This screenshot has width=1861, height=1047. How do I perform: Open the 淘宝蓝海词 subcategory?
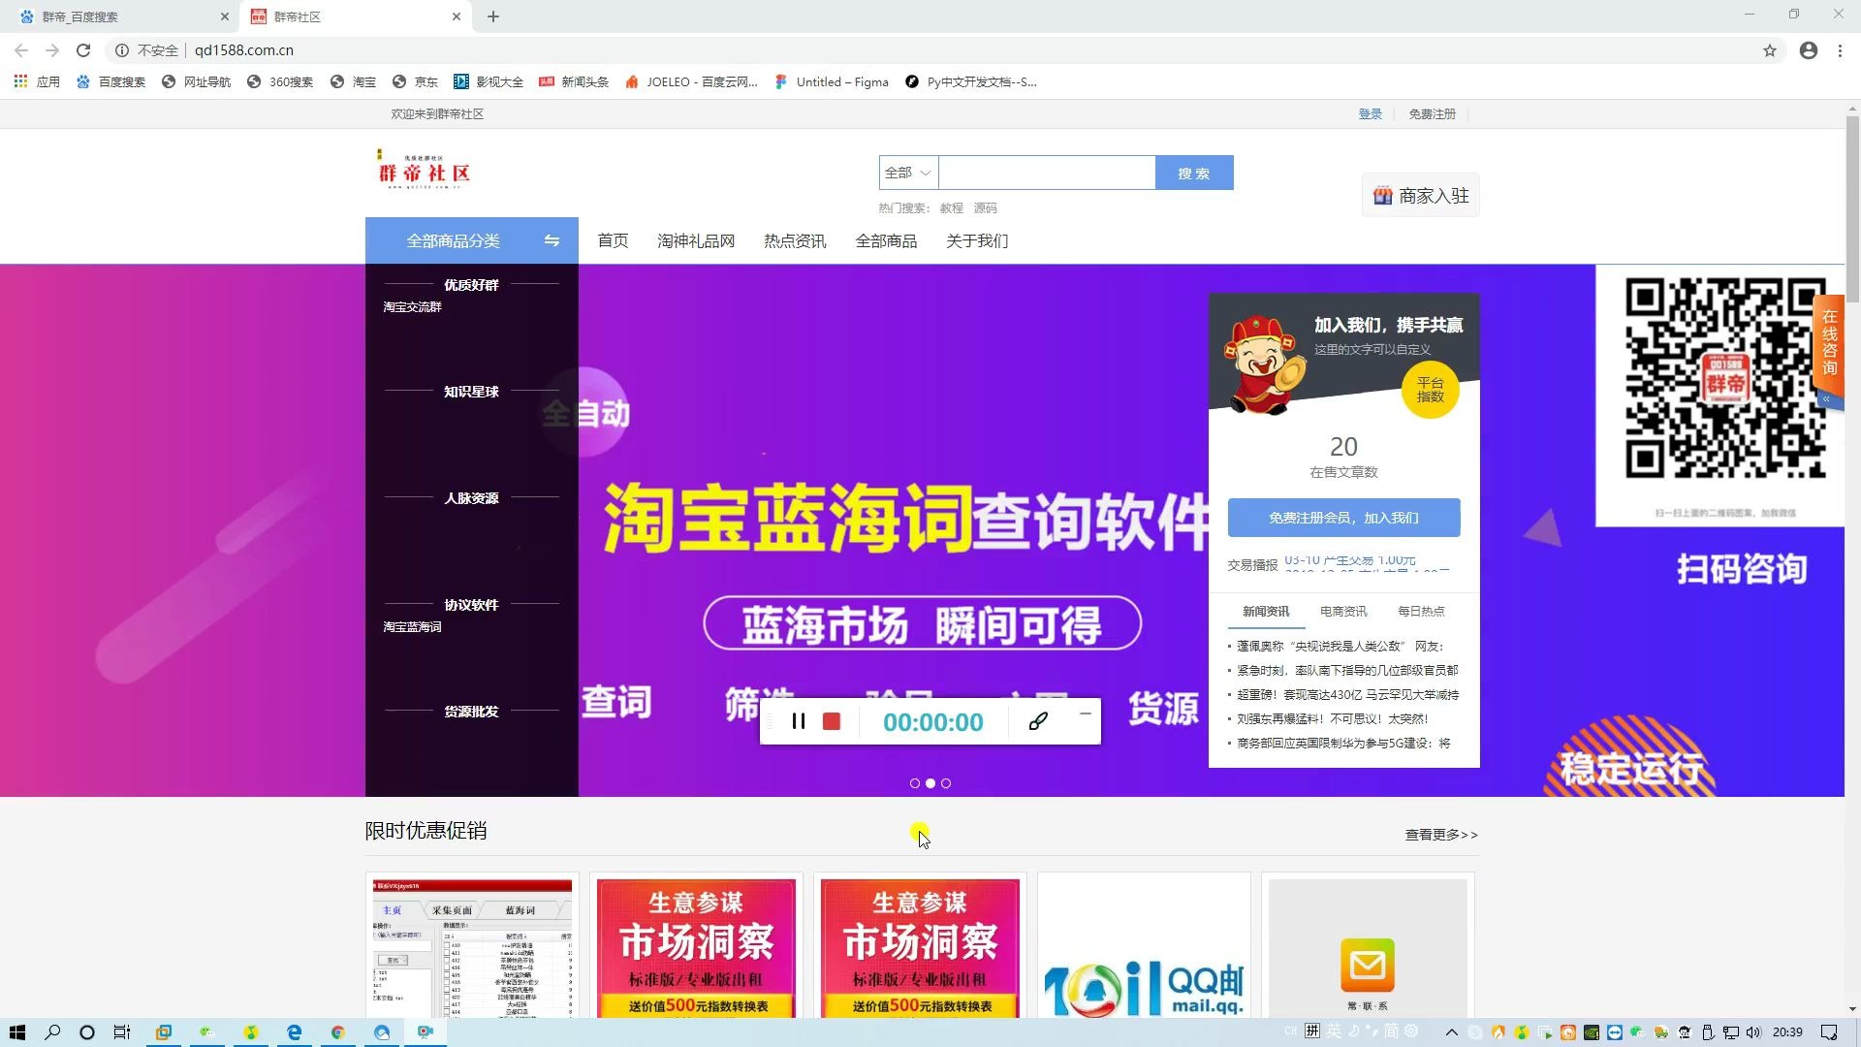(x=412, y=626)
